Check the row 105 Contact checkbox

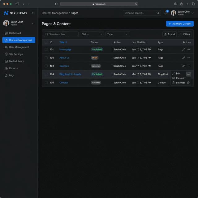[x=46, y=83]
